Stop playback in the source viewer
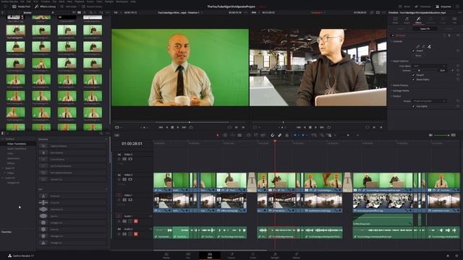The height and width of the screenshot is (260, 463). click(172, 127)
